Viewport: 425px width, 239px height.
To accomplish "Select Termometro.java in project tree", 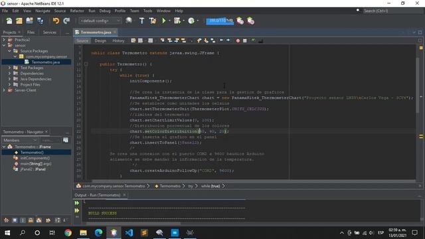I will click(46, 62).
